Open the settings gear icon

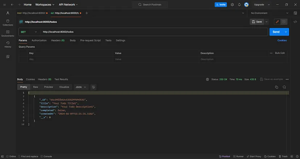pos(232,5)
